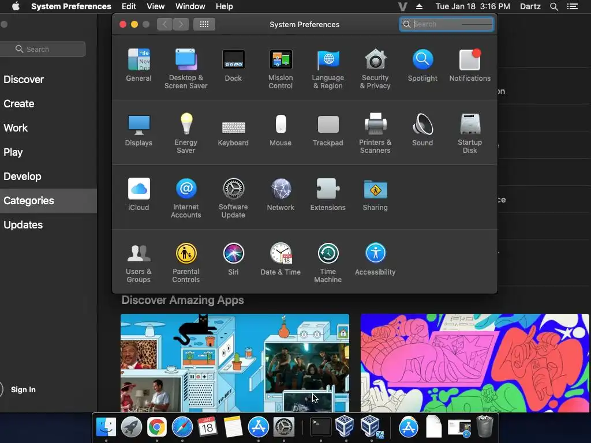591x443 pixels.
Task: Open Startup Disk pane
Action: 470,133
